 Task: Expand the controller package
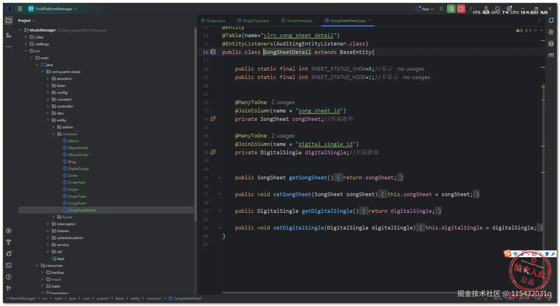click(48, 106)
